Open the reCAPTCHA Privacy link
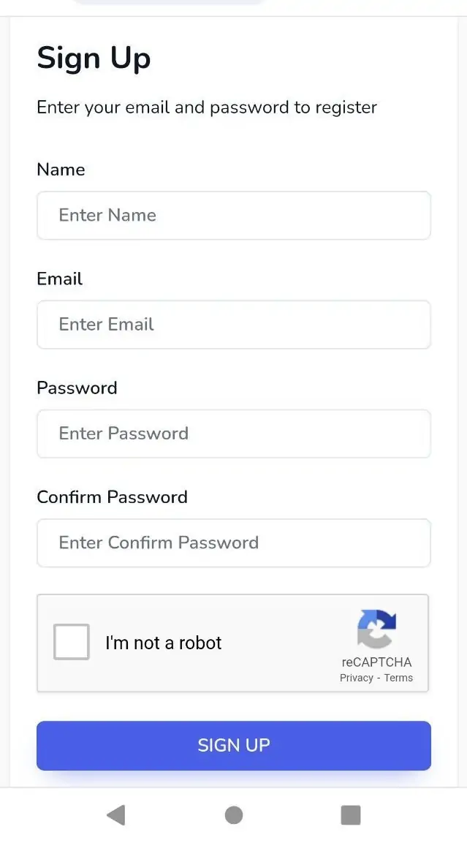Viewport: 467px width, 843px height. [x=357, y=678]
